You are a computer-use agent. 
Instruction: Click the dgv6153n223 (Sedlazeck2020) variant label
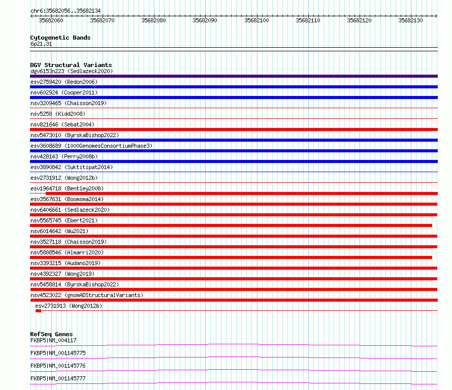[72, 71]
